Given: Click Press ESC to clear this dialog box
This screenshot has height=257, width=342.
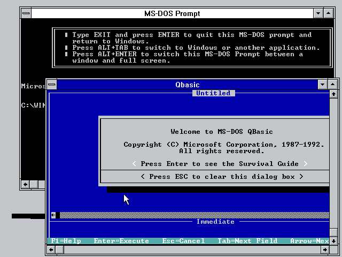Looking at the screenshot, I should pyautogui.click(x=222, y=177).
